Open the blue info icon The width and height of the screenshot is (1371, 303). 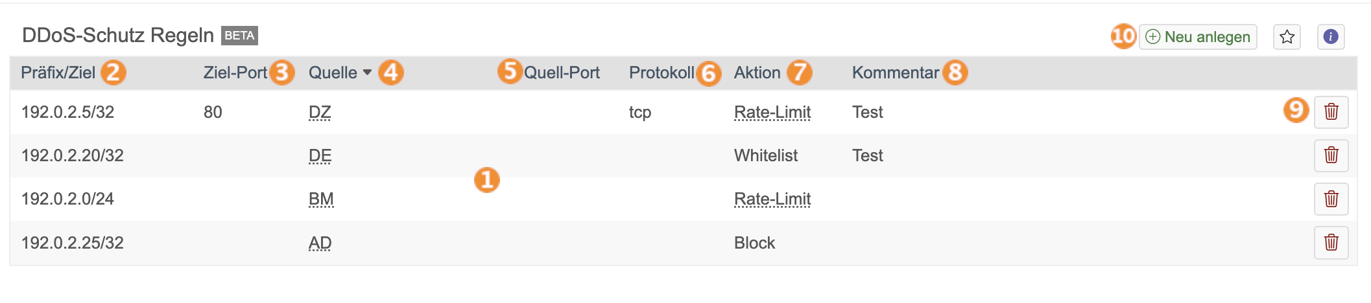point(1330,37)
